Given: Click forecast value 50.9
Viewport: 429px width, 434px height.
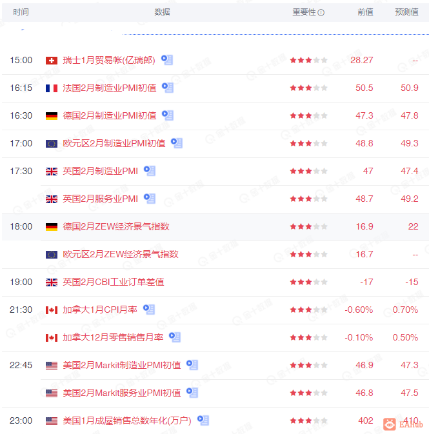Looking at the screenshot, I should point(410,88).
